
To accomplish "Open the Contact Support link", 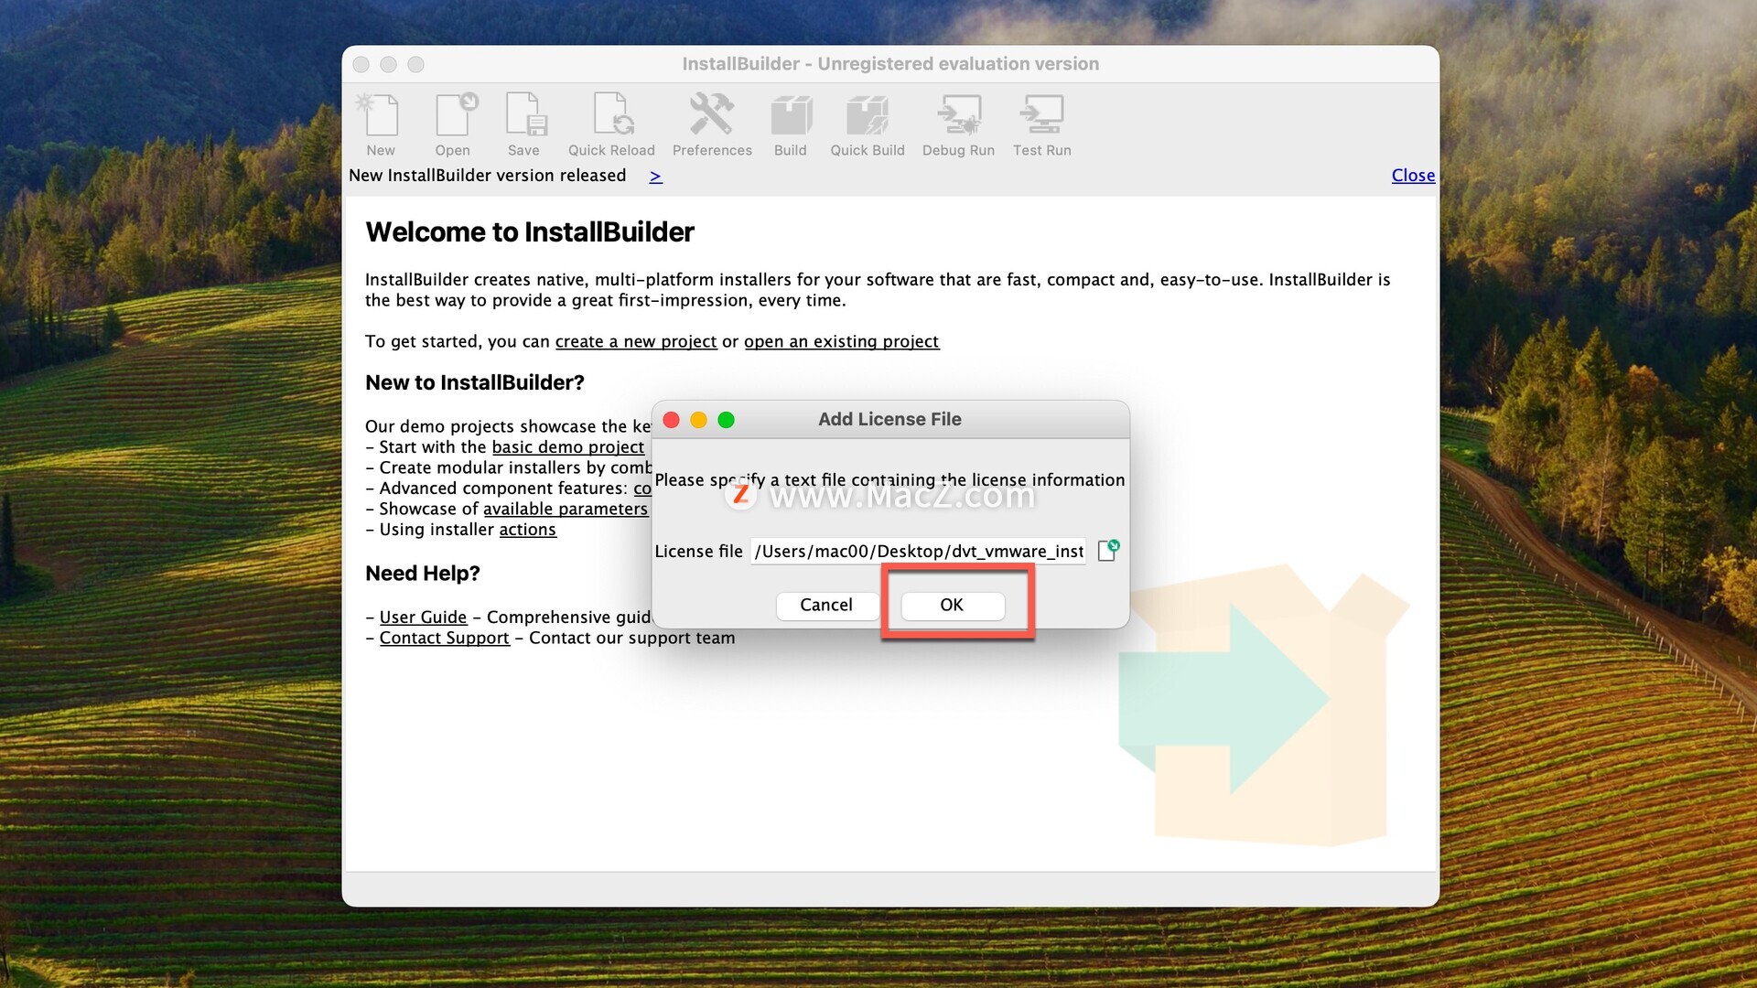I will [445, 638].
